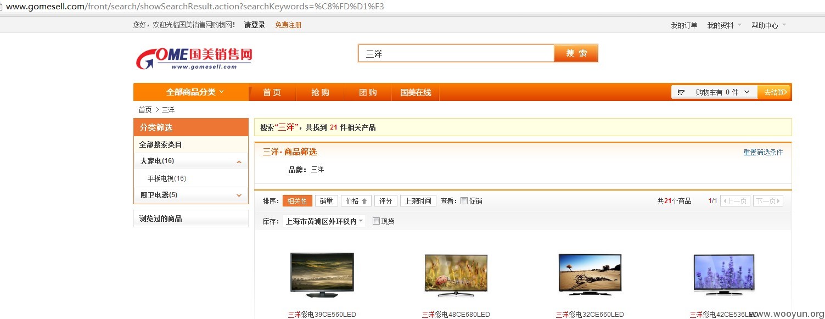Image resolution: width=825 pixels, height=319 pixels.
Task: Open the 帮助中心 dropdown
Action: point(768,25)
